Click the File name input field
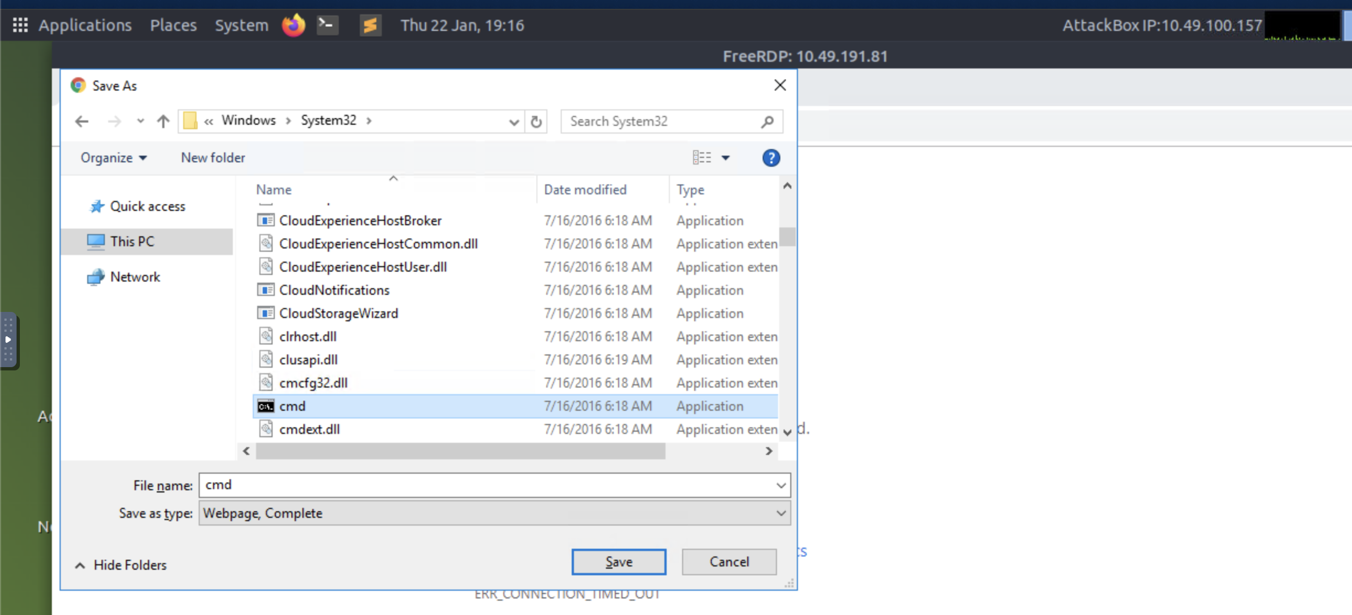1352x615 pixels. [x=486, y=485]
